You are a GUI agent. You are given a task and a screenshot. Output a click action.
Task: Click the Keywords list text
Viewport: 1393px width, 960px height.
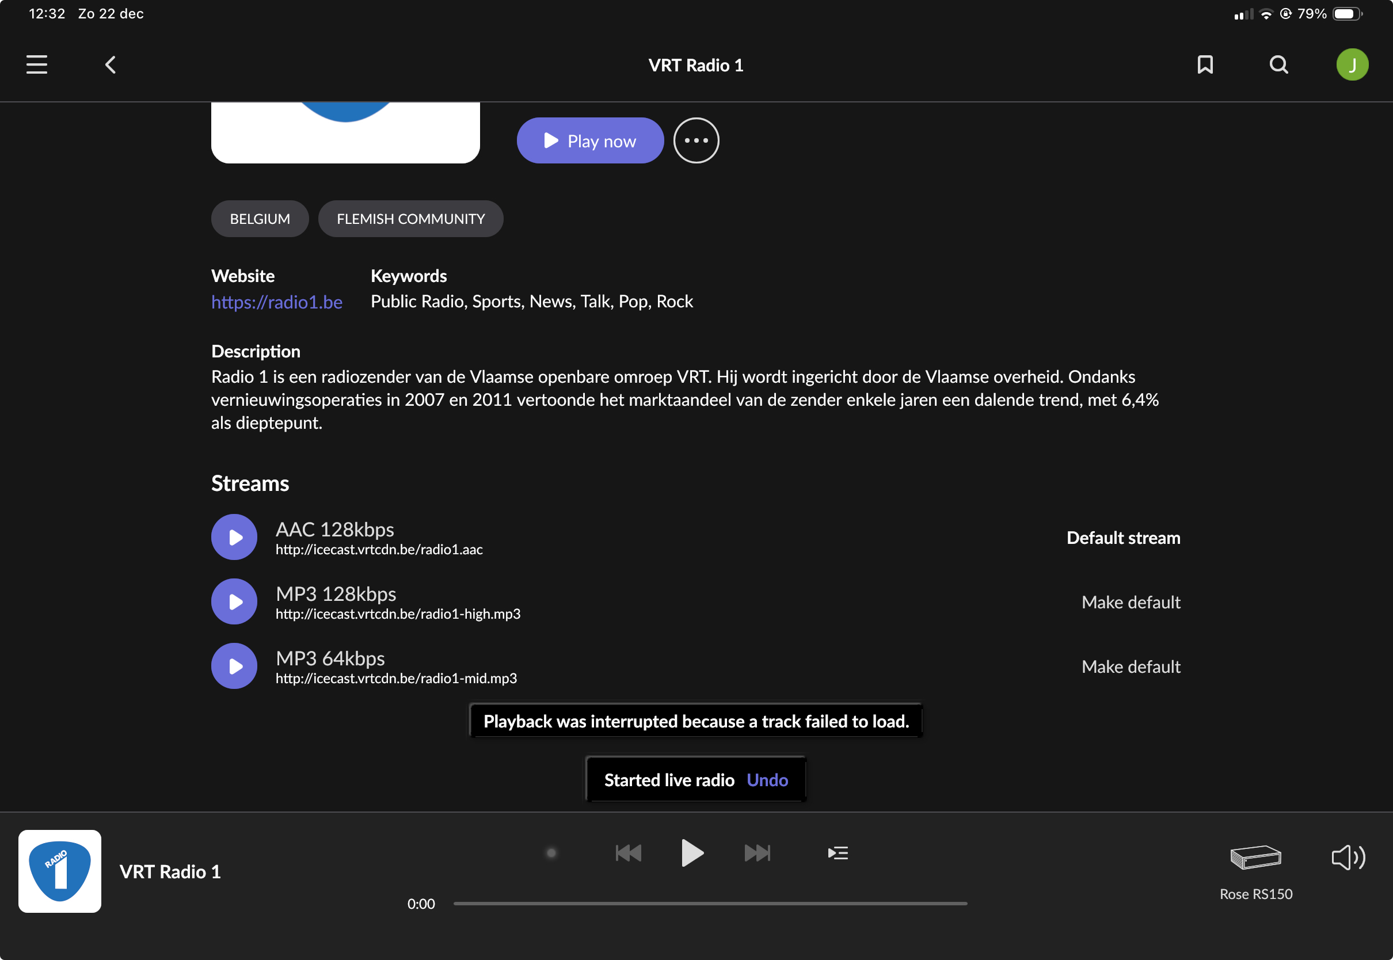pyautogui.click(x=532, y=302)
